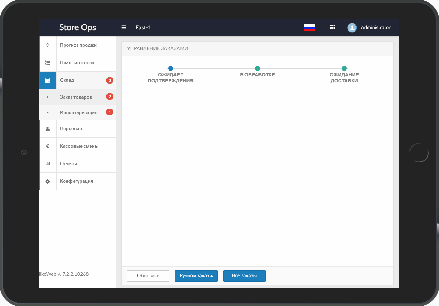This screenshot has height=306, width=439.
Task: Click the В ОБРАБОТКЕ label
Action: 257,75
